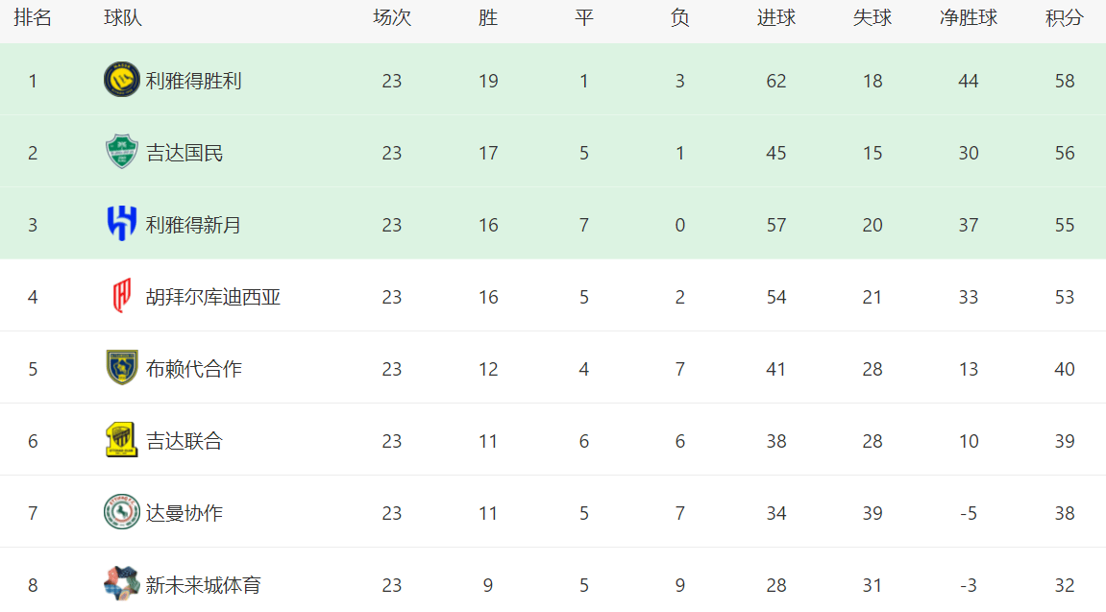
Task: Open the 吉达国民 team name link
Action: 184,153
